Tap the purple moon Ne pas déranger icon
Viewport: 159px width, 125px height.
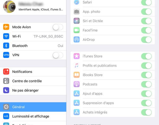coord(6,90)
